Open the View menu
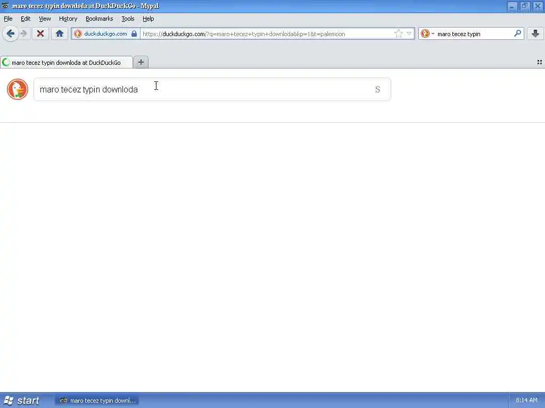 45,19
